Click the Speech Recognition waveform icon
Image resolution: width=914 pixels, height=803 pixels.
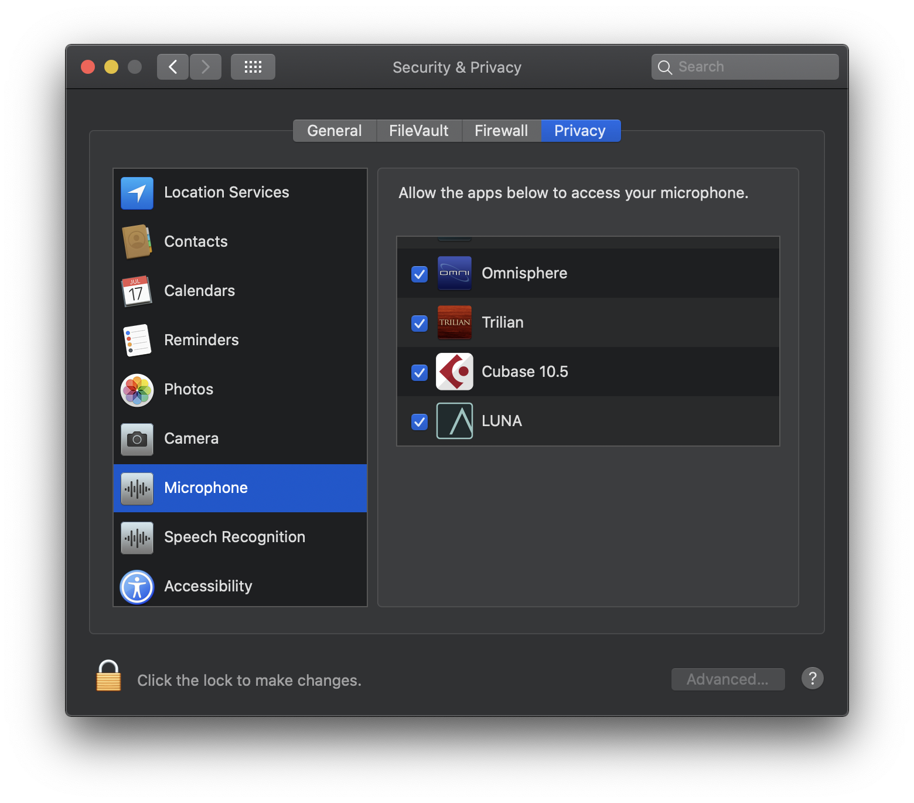137,537
